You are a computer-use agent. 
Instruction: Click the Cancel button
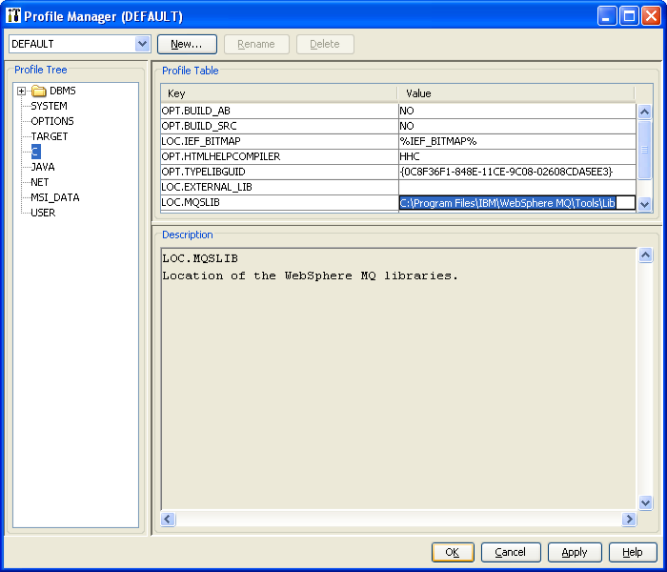click(511, 552)
